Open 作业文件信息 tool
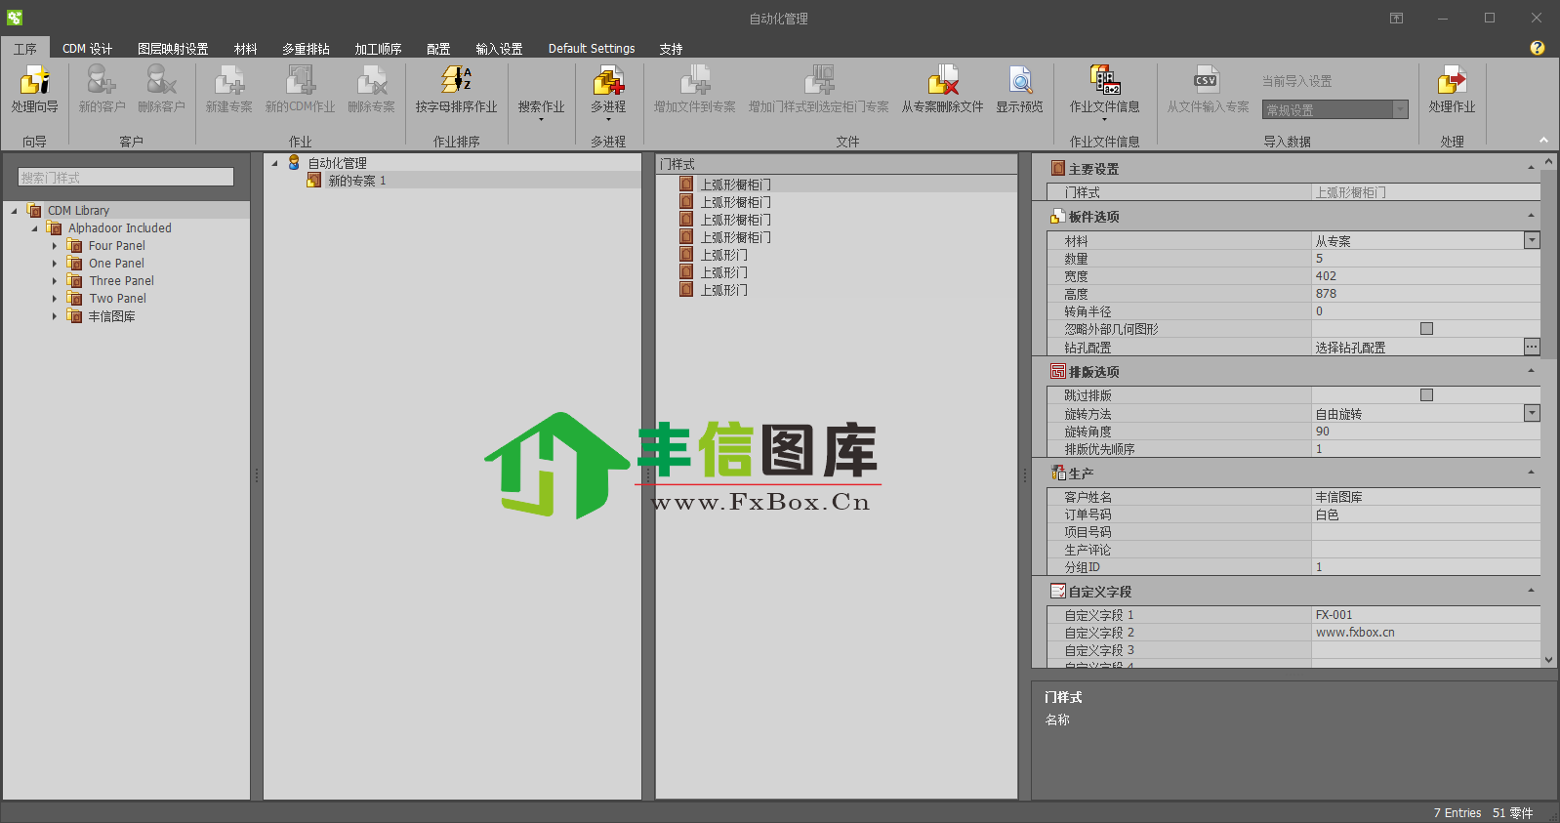Viewport: 1560px width, 823px height. [x=1104, y=82]
